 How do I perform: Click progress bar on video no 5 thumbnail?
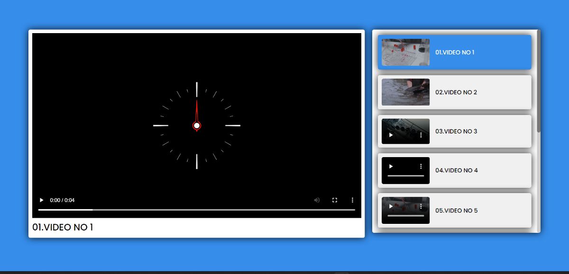[x=405, y=216]
